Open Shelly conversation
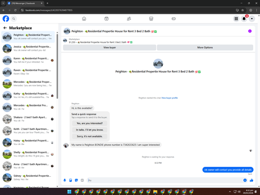The height and width of the screenshot is (195, 260). point(28,154)
